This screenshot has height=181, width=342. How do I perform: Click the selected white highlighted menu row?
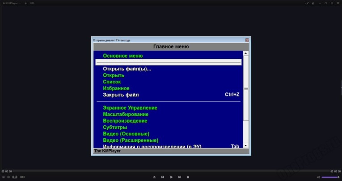tap(169, 62)
